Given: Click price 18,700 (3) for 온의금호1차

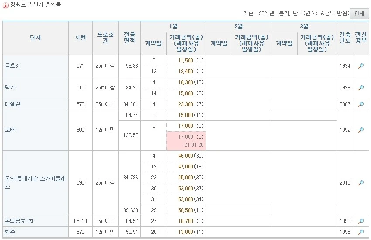Looking at the screenshot, I should click(x=191, y=221).
